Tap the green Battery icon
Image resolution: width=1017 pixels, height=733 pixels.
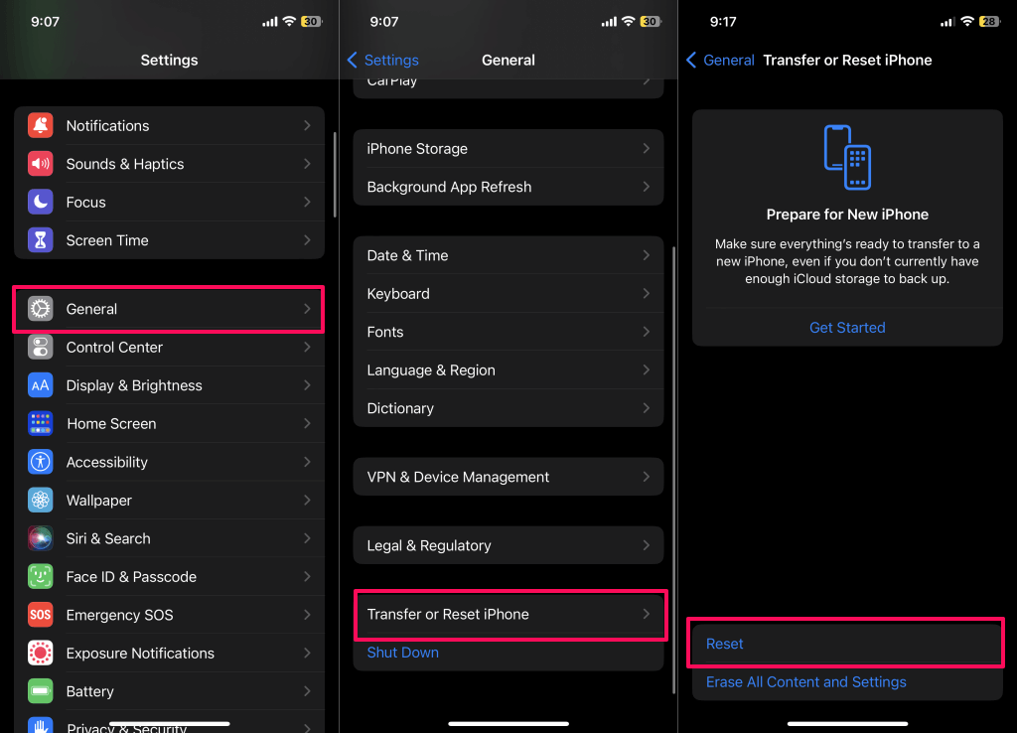[41, 691]
